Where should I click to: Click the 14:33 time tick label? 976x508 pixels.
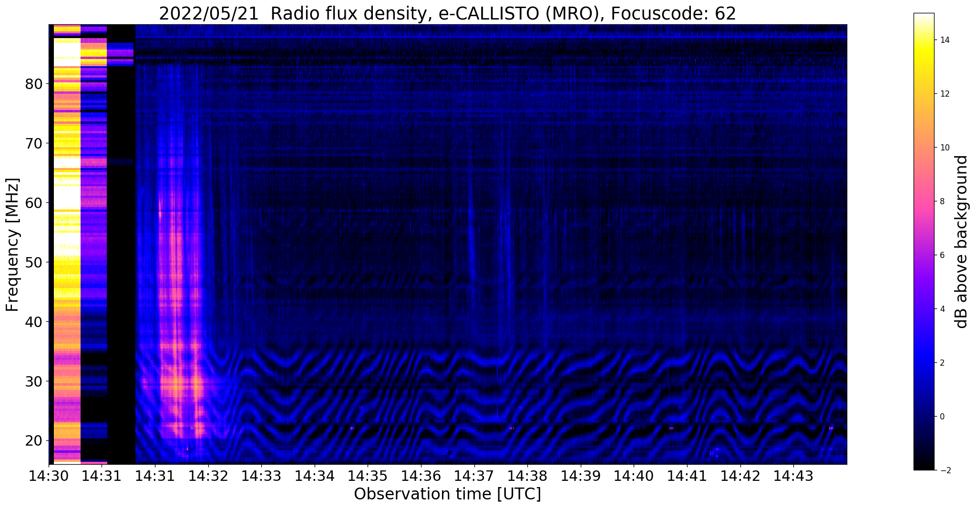[261, 476]
